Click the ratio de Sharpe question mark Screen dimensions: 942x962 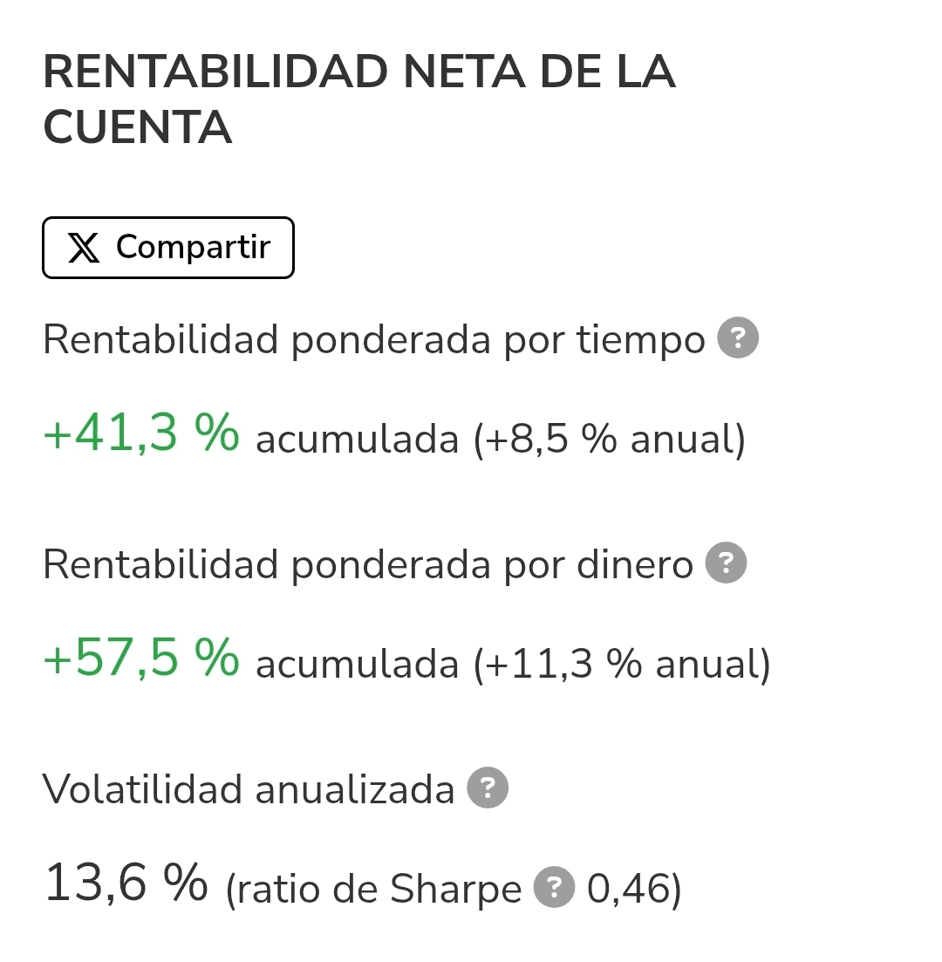coord(555,889)
